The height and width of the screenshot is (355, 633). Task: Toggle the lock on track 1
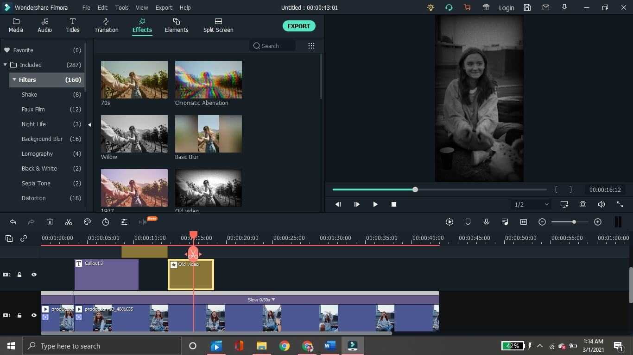coord(19,315)
